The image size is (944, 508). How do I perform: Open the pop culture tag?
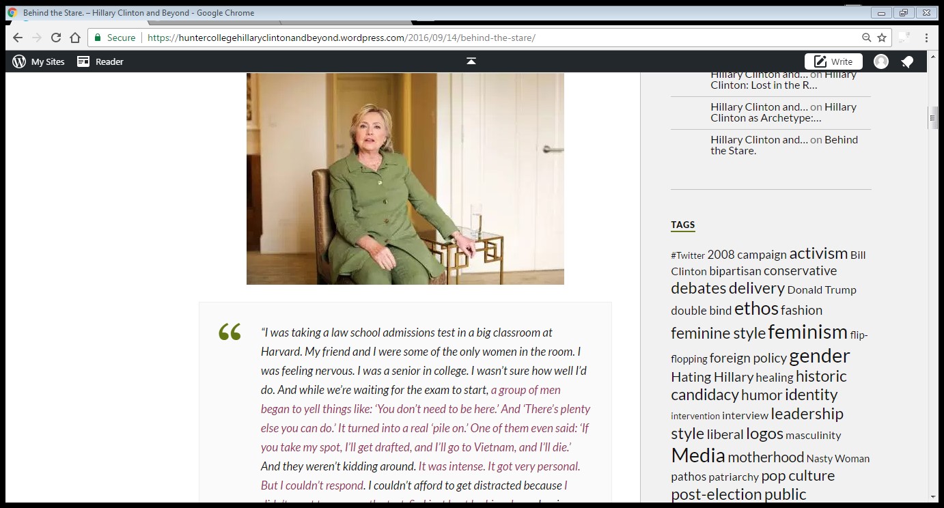798,476
